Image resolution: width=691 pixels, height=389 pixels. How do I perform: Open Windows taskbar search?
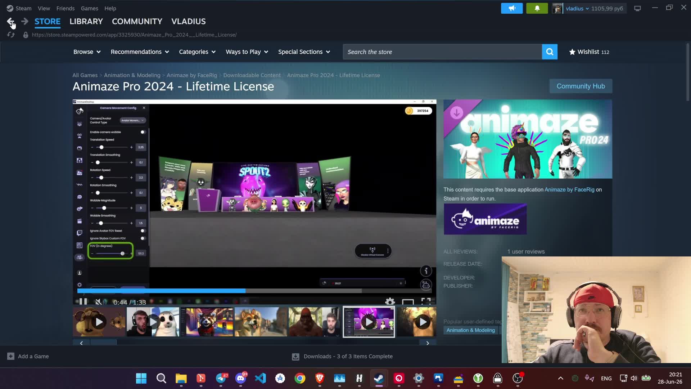[x=161, y=378]
